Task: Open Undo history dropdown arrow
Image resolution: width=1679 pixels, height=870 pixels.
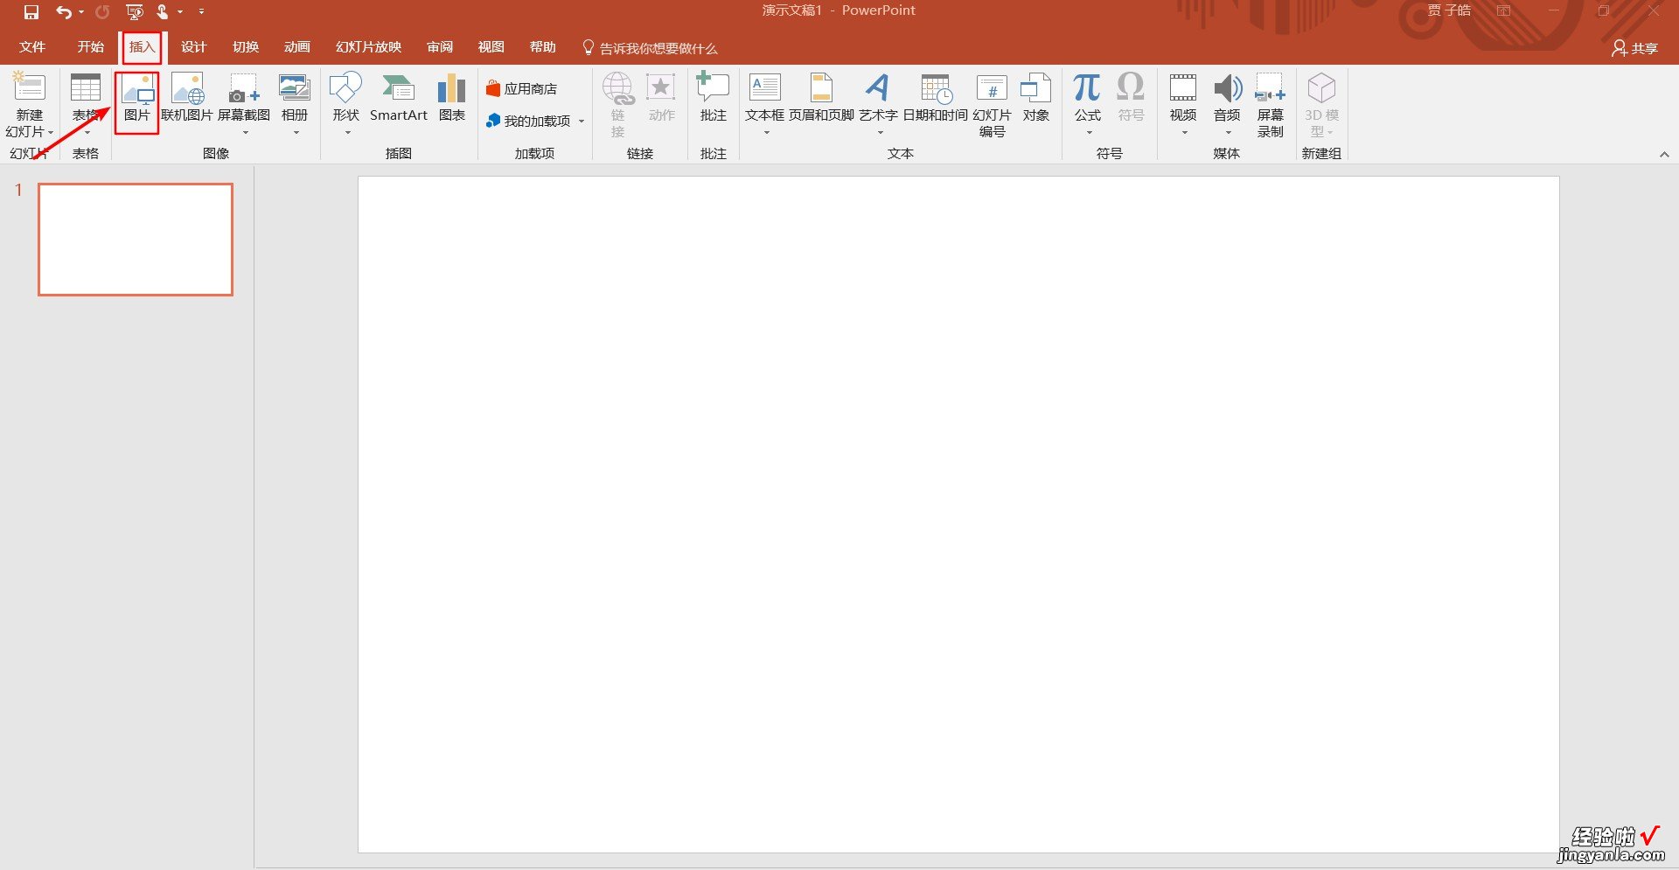Action: coord(81,12)
